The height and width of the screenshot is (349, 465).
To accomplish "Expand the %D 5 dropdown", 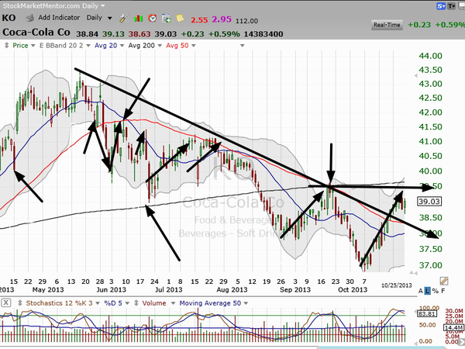I will click(127, 303).
